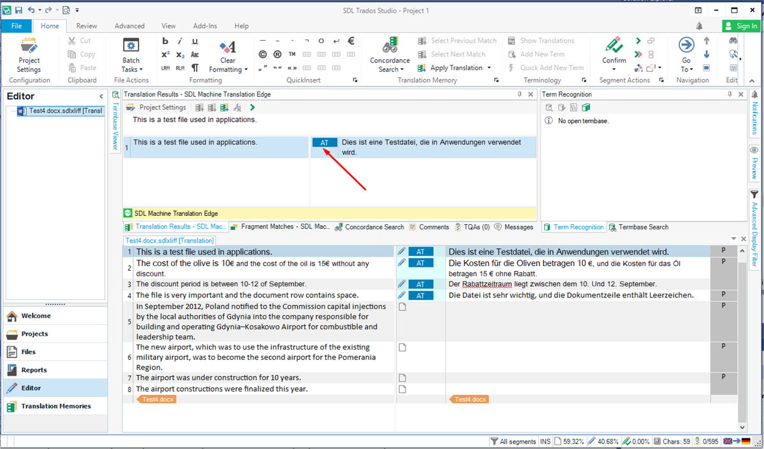Screen dimensions: 764x449
Task: Insert RLM marker
Action: (180, 68)
